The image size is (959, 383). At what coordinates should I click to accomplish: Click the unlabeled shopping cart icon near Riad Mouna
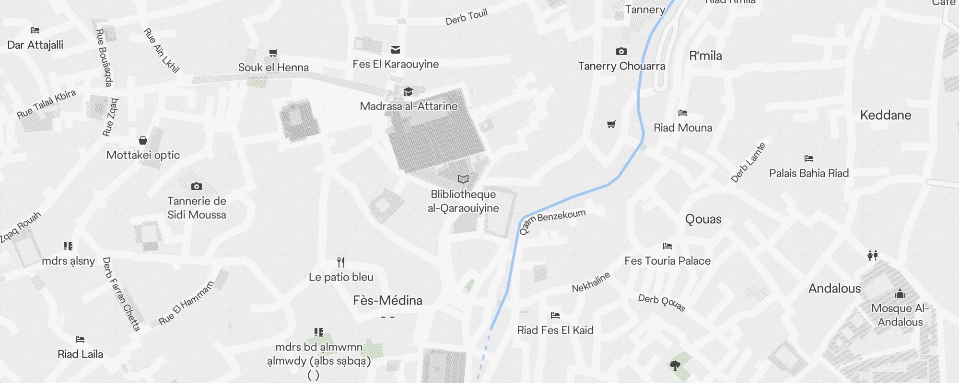click(611, 124)
